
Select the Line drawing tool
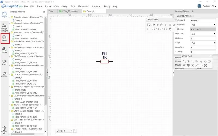coord(153,25)
